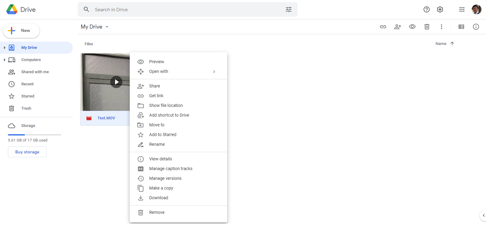Screen dimensions: 486x229
Task: Reverse sort direction arrow
Action: (x=452, y=43)
